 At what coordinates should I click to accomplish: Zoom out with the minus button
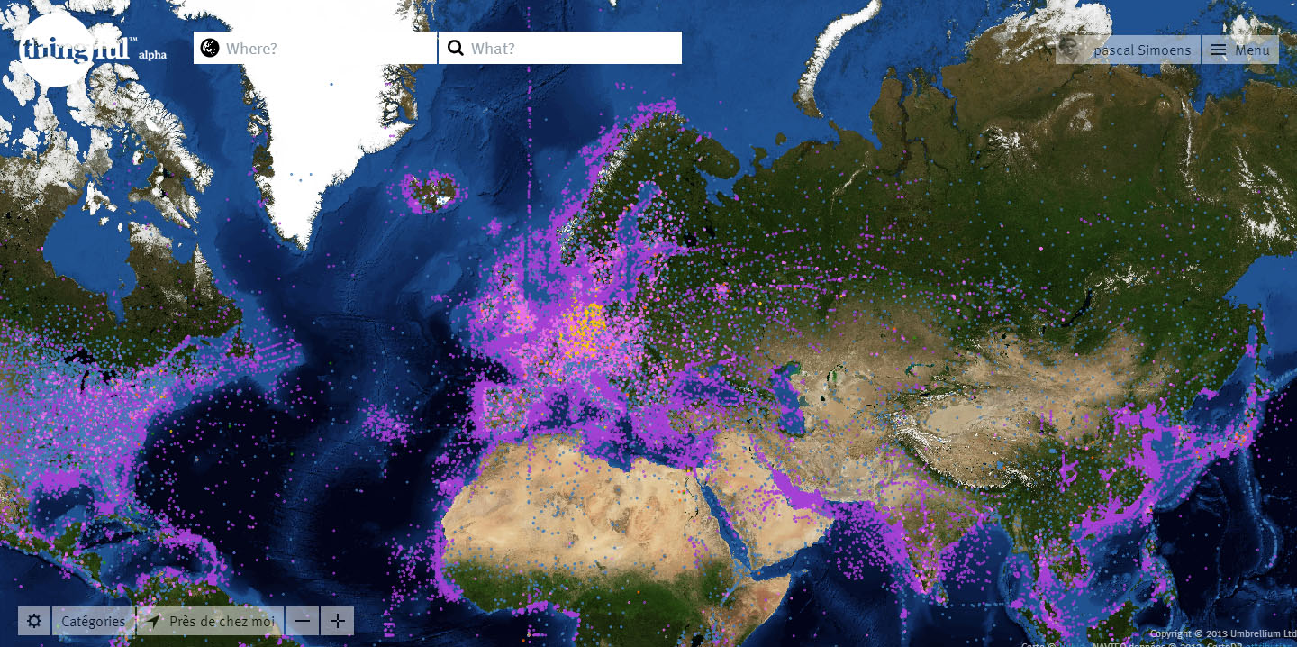point(304,621)
